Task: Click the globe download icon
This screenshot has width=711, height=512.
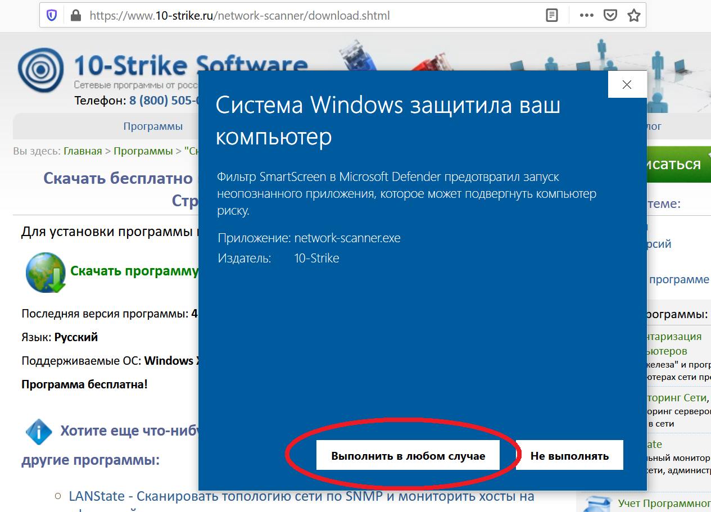Action: coord(46,272)
